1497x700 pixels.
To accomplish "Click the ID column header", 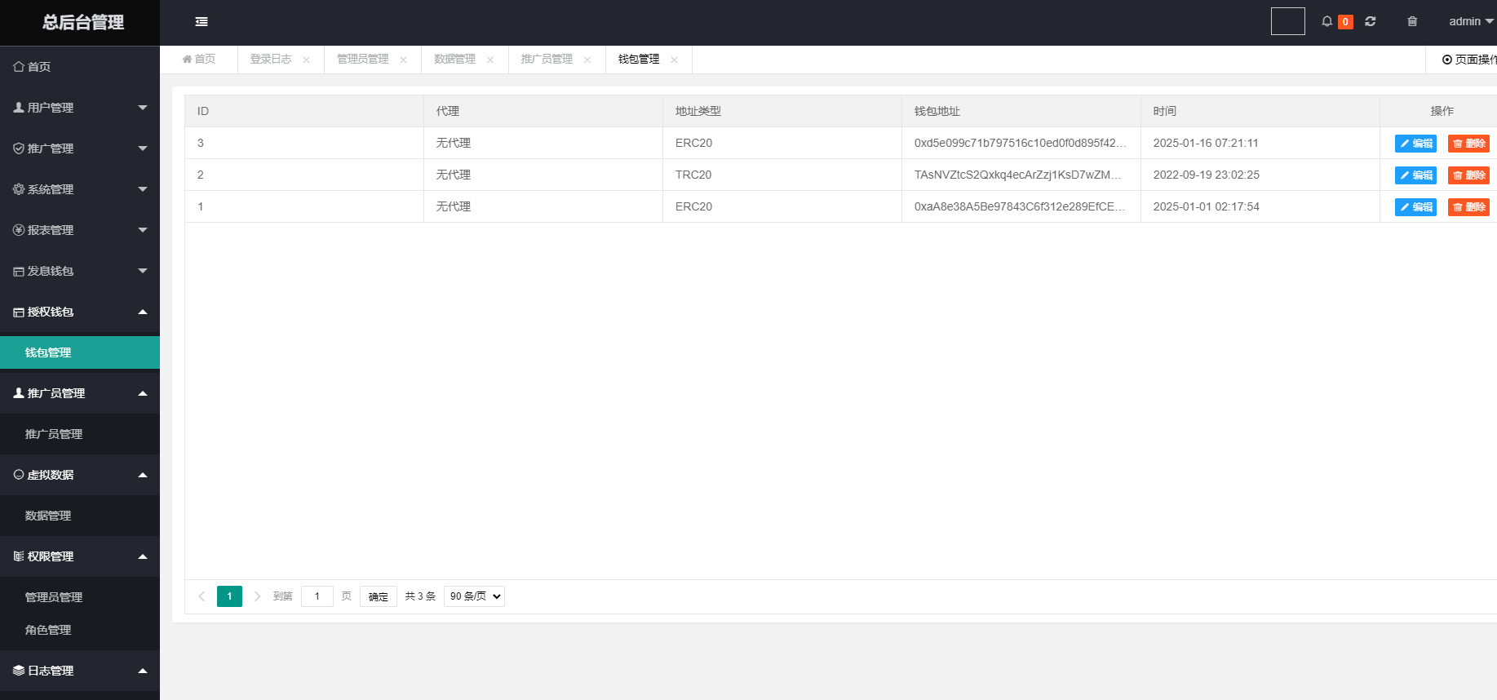I will [304, 111].
